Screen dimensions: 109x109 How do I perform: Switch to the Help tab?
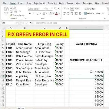[x=97, y=3]
